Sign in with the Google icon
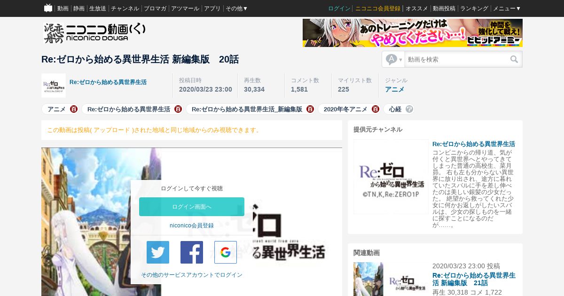 point(226,252)
